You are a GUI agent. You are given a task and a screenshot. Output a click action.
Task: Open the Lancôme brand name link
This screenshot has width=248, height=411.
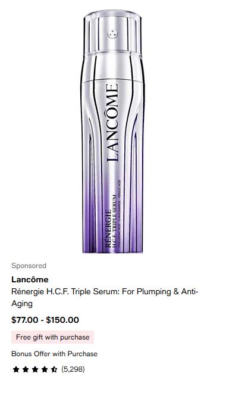coord(30,279)
